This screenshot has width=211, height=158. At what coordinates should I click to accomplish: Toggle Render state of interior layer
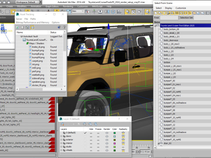[x=107, y=144]
